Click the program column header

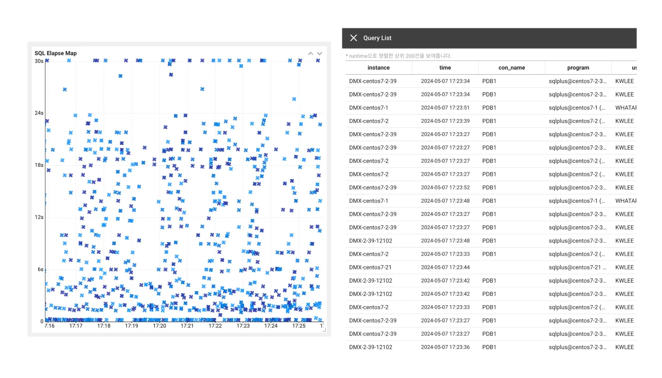pyautogui.click(x=578, y=68)
